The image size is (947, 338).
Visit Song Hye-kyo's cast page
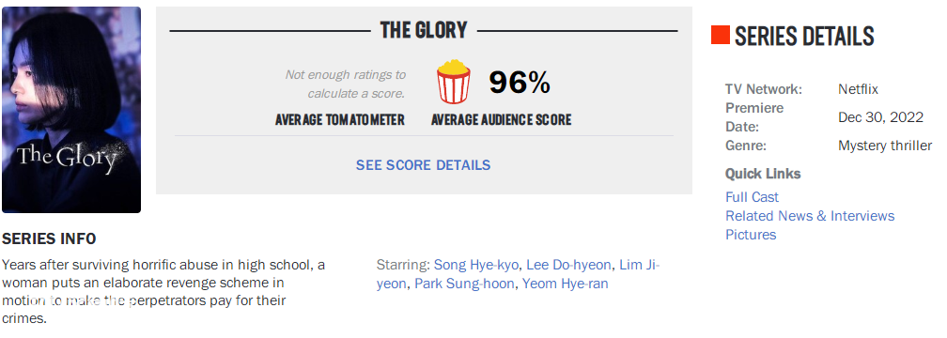click(476, 265)
